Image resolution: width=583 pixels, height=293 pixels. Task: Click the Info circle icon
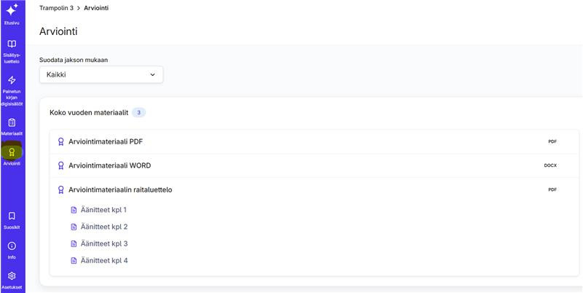point(12,246)
